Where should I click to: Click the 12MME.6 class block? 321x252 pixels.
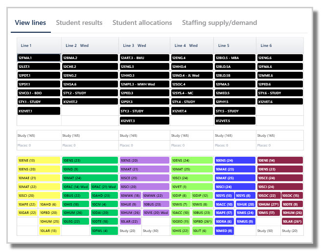[x=280, y=75]
